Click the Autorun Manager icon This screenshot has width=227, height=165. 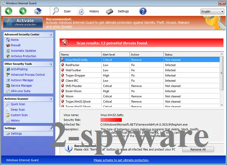[x=8, y=80]
